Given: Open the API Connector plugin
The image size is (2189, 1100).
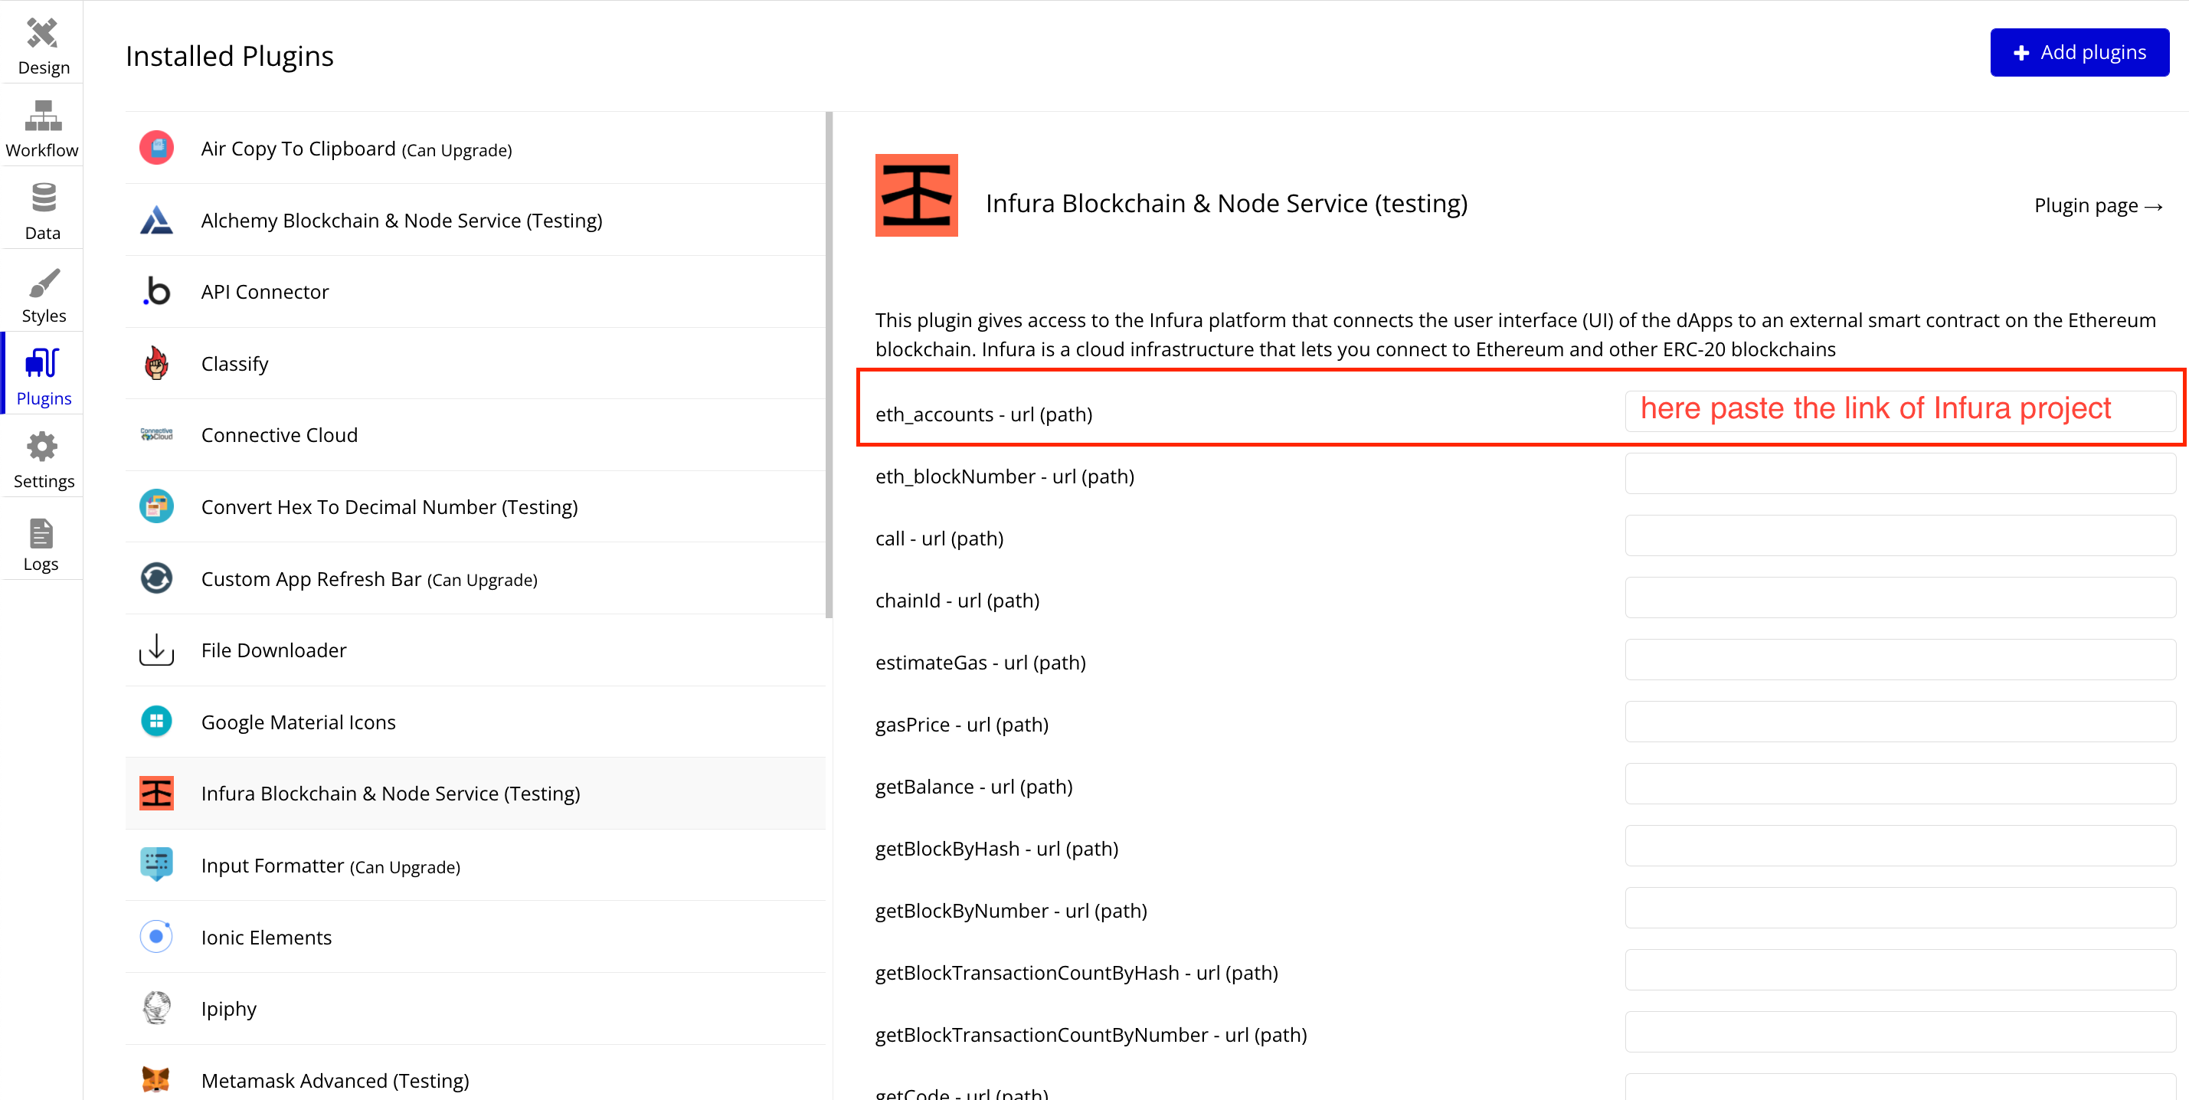Looking at the screenshot, I should (264, 292).
